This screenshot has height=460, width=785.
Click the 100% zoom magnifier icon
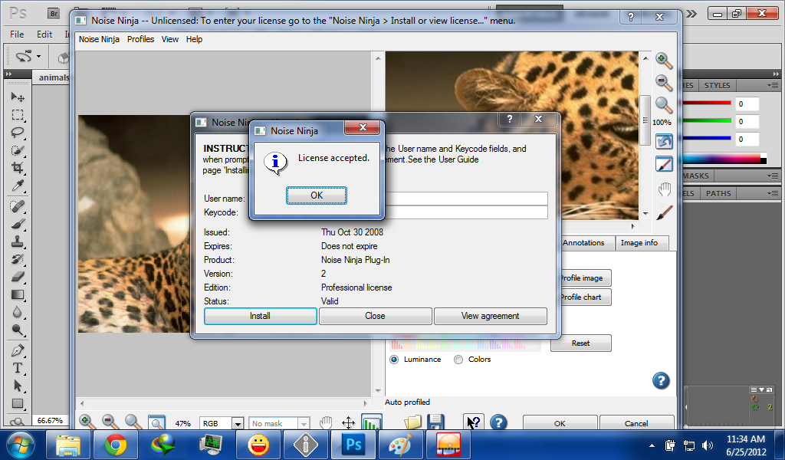coord(664,105)
